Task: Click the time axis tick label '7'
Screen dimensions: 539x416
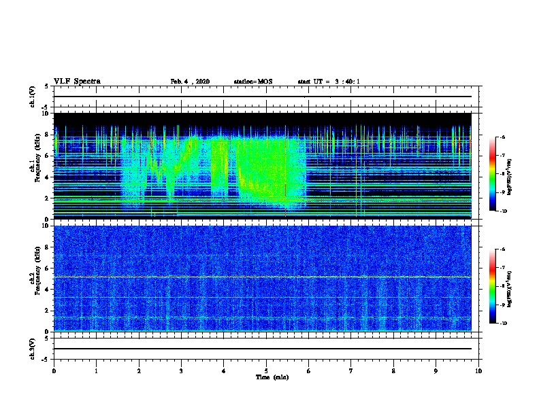Action: coord(351,371)
